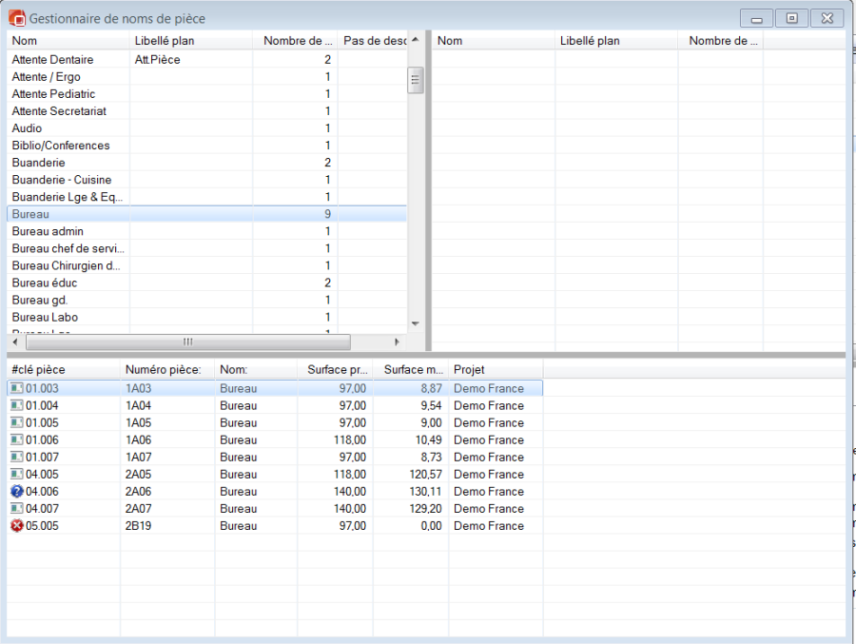Click the room icon beside 01.005

click(16, 422)
